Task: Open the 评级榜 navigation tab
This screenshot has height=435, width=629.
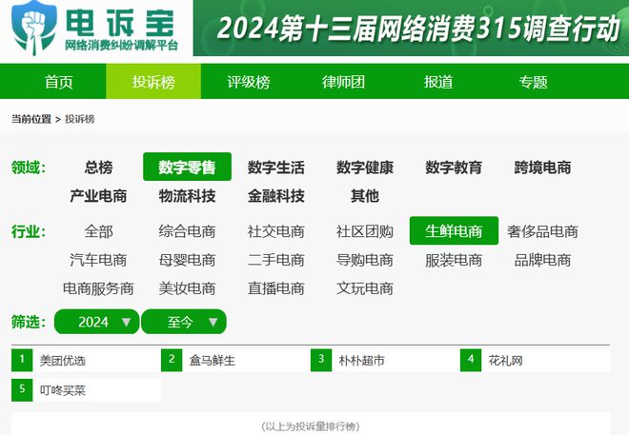Action: 249,82
